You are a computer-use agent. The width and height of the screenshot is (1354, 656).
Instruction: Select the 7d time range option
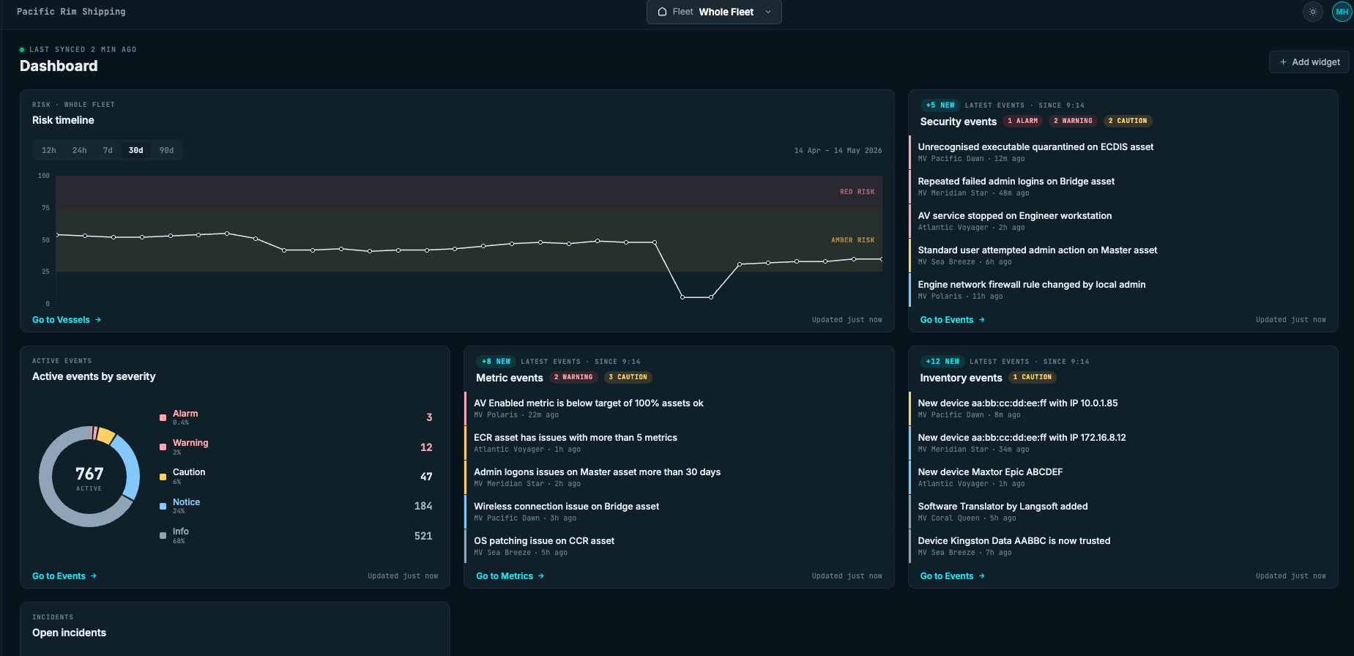pyautogui.click(x=108, y=150)
